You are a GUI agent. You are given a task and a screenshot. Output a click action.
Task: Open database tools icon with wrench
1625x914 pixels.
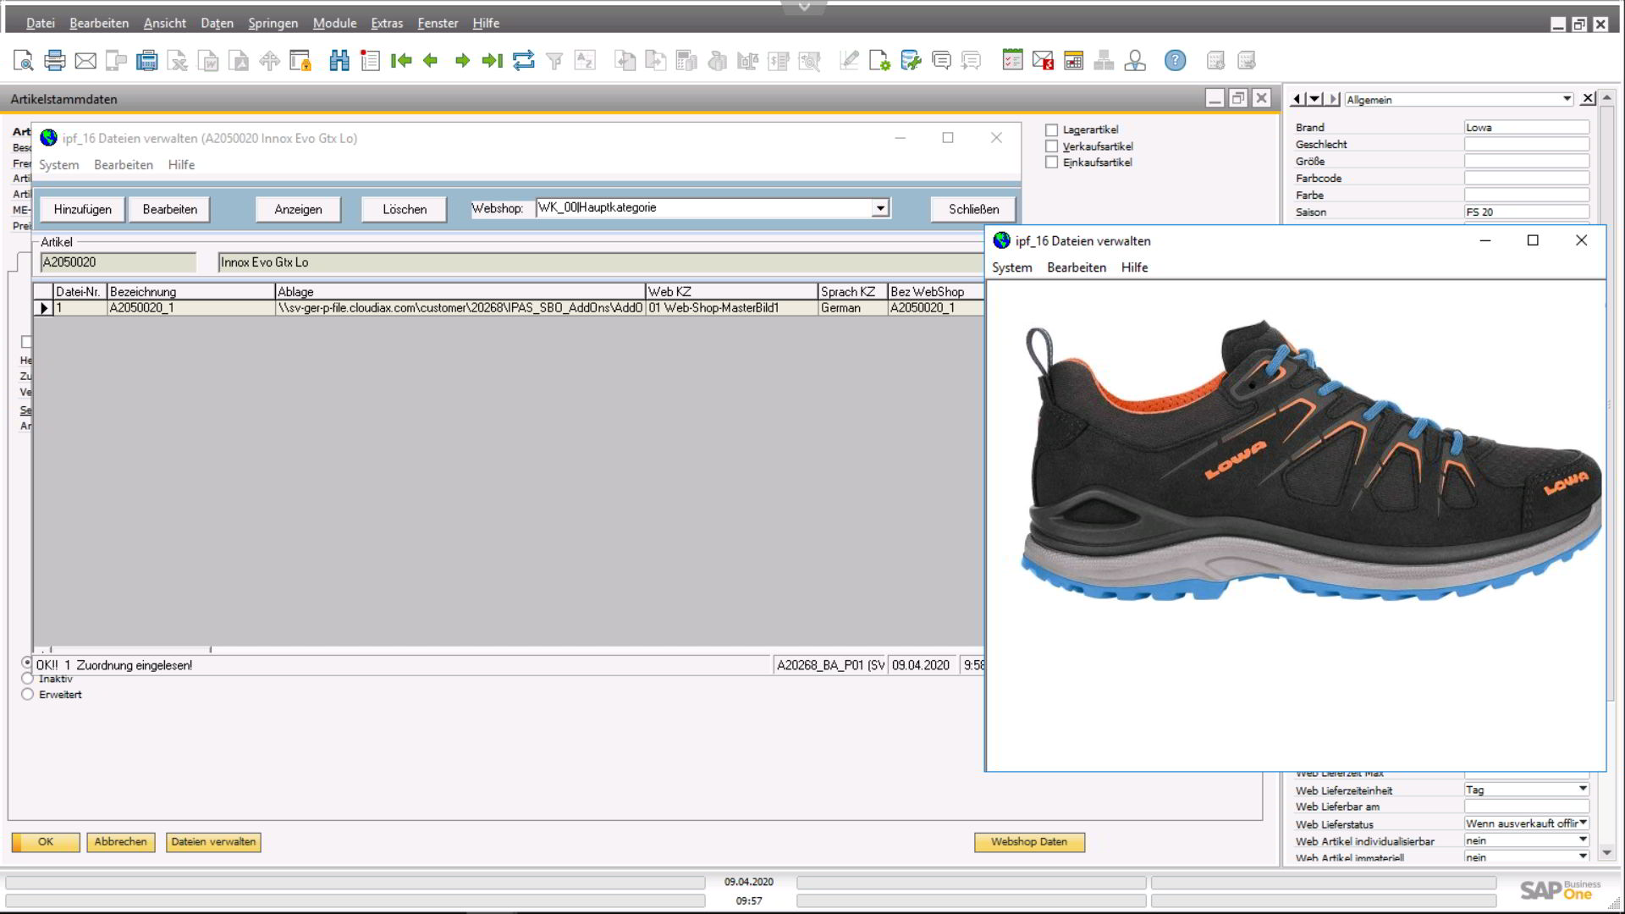(911, 61)
